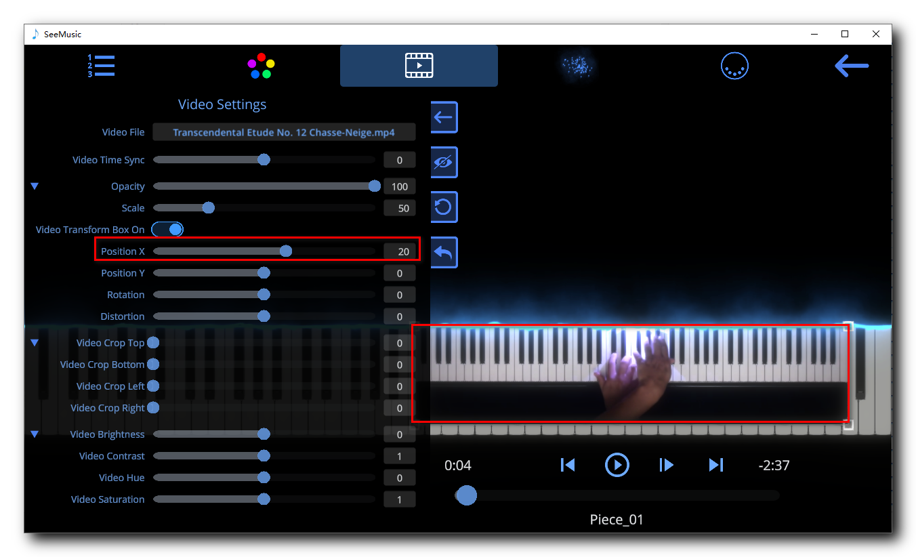The image size is (916, 557).
Task: Click the Video Settings heading
Action: tap(222, 104)
